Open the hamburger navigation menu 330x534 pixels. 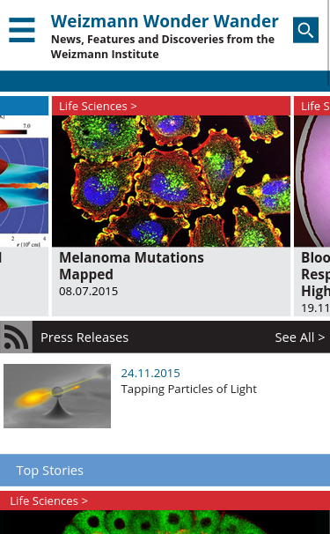[x=22, y=30]
